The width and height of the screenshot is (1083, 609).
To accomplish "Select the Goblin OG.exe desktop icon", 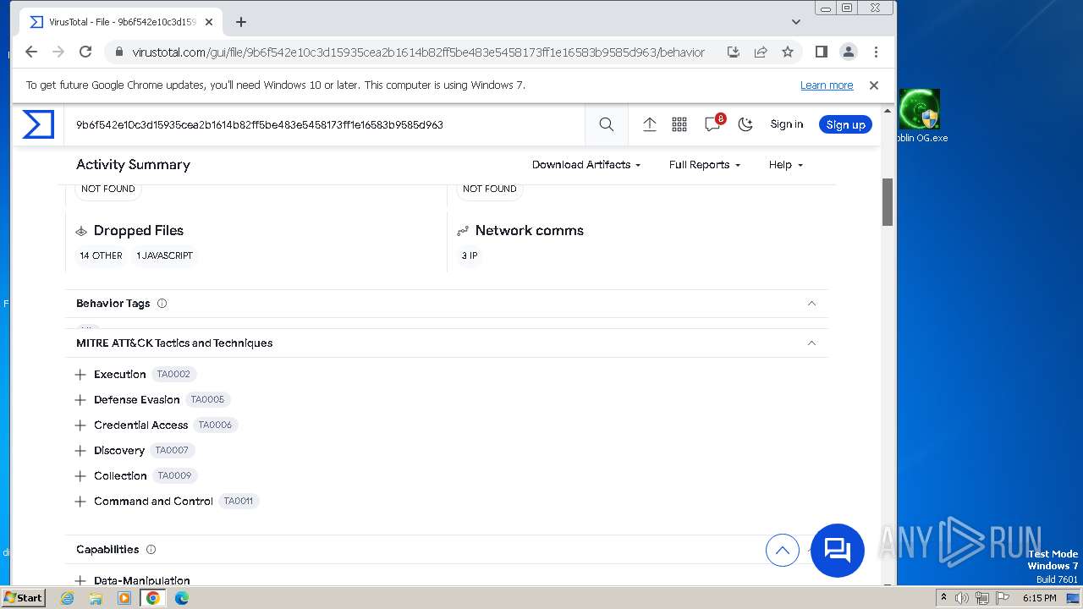I will [920, 116].
